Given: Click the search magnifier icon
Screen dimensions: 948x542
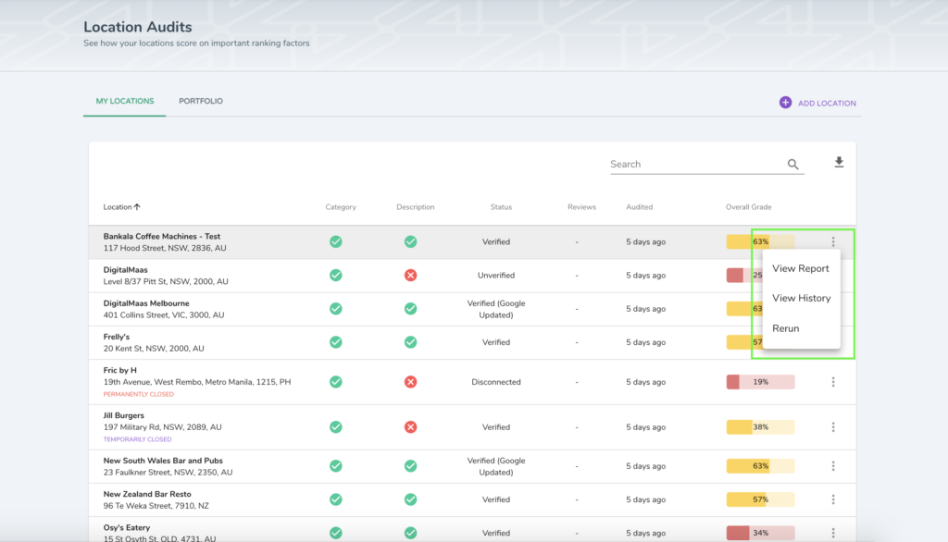Looking at the screenshot, I should tap(792, 165).
